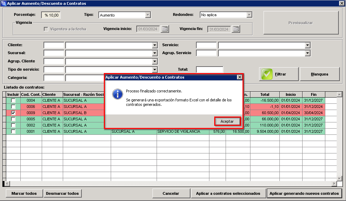Click the app icon in the title bar
Image resolution: width=346 pixels, height=201 pixels.
(x=3, y=3)
